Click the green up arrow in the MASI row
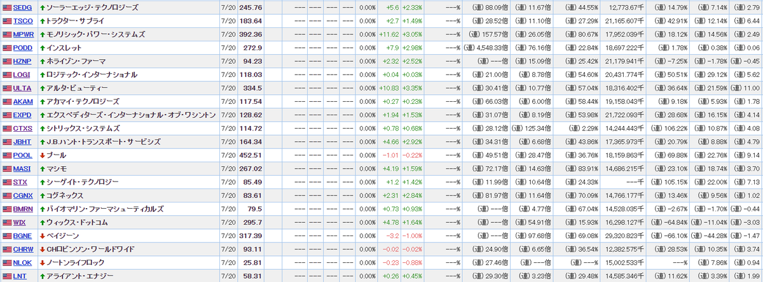The image size is (763, 282). tap(42, 169)
